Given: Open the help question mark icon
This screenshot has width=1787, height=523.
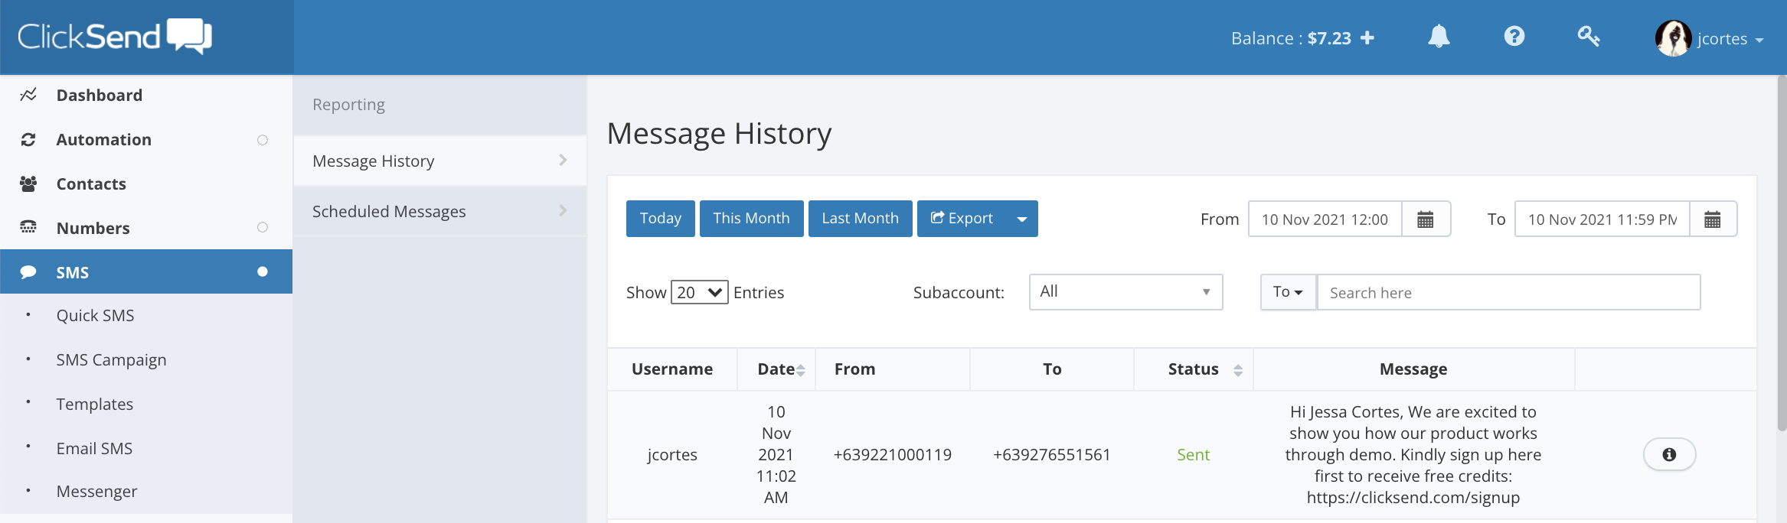Looking at the screenshot, I should pos(1514,36).
